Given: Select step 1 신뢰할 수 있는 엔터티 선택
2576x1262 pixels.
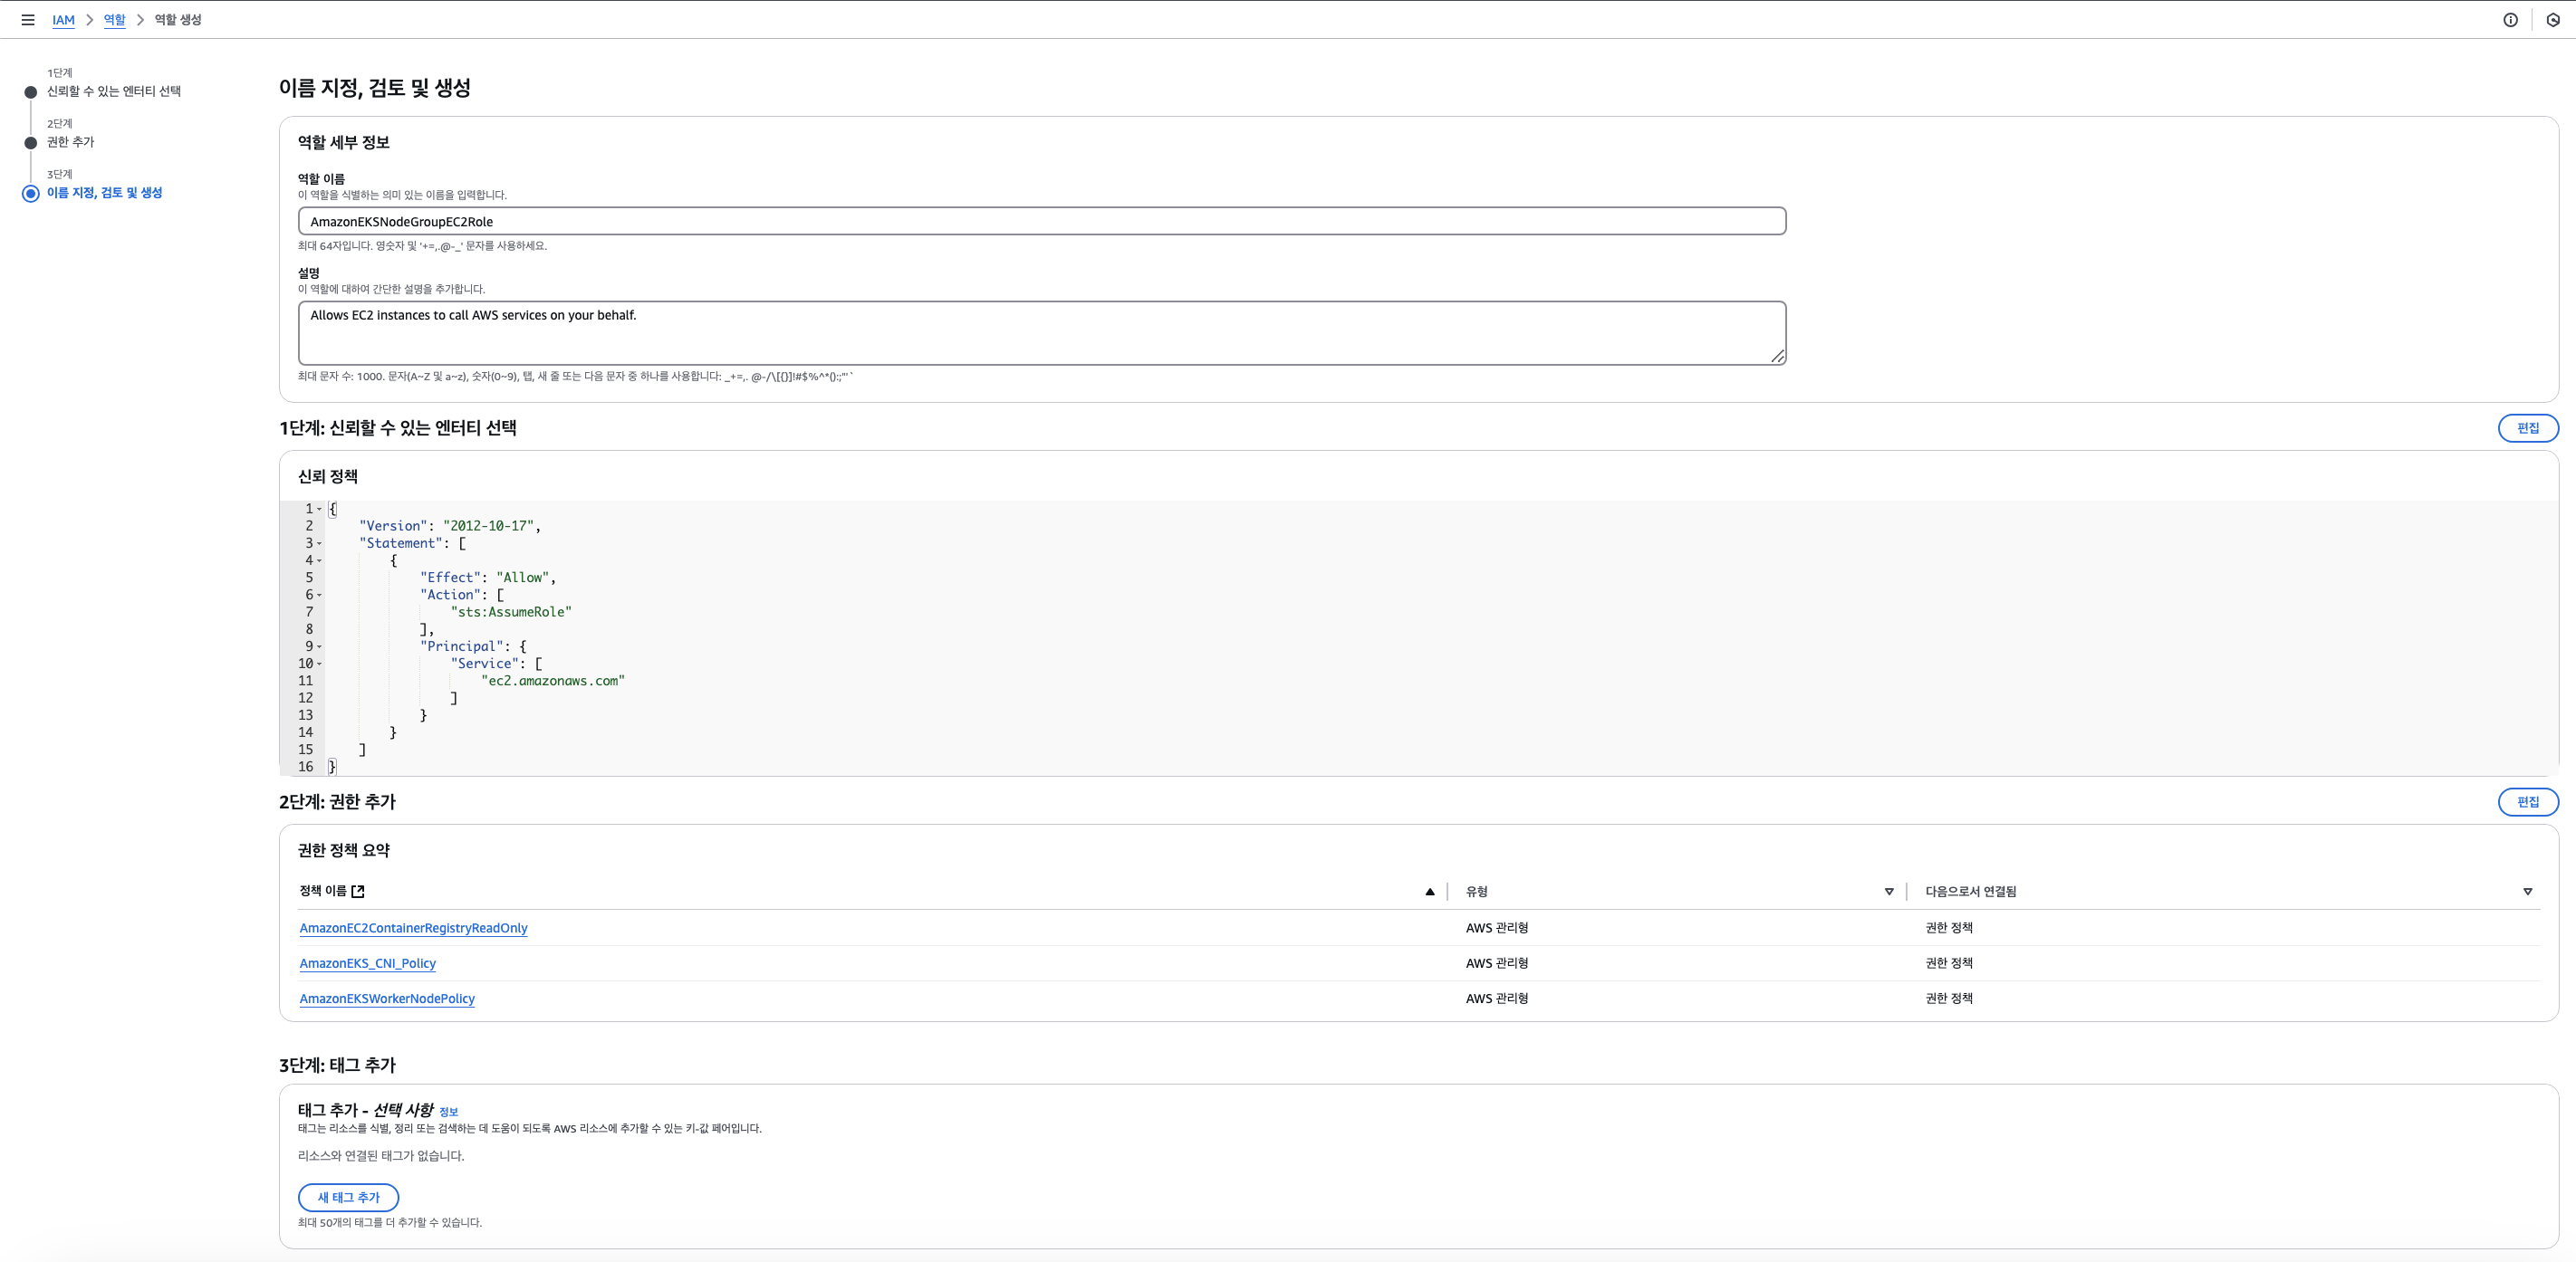Looking at the screenshot, I should click(x=113, y=91).
